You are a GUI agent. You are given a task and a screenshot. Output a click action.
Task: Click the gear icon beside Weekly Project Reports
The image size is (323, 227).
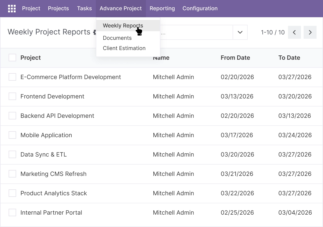point(94,32)
